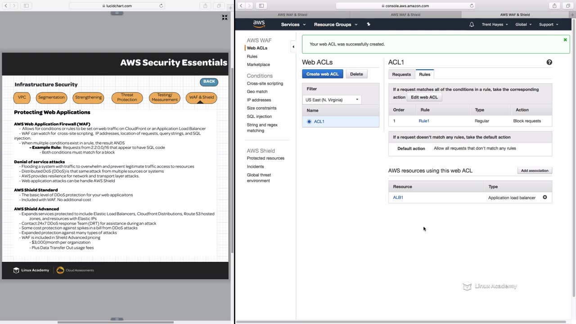576x324 pixels.
Task: Click the BACK button in the diagram
Action: pyautogui.click(x=209, y=81)
